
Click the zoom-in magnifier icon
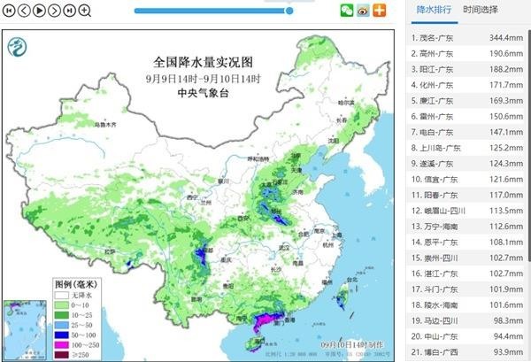[x=85, y=11]
